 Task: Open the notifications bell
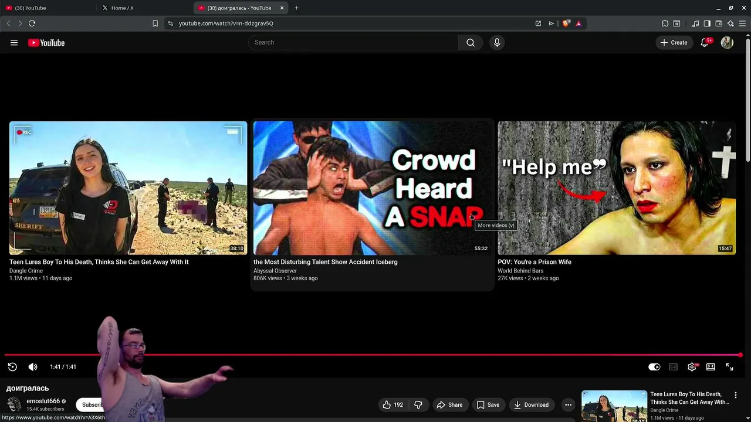click(705, 42)
